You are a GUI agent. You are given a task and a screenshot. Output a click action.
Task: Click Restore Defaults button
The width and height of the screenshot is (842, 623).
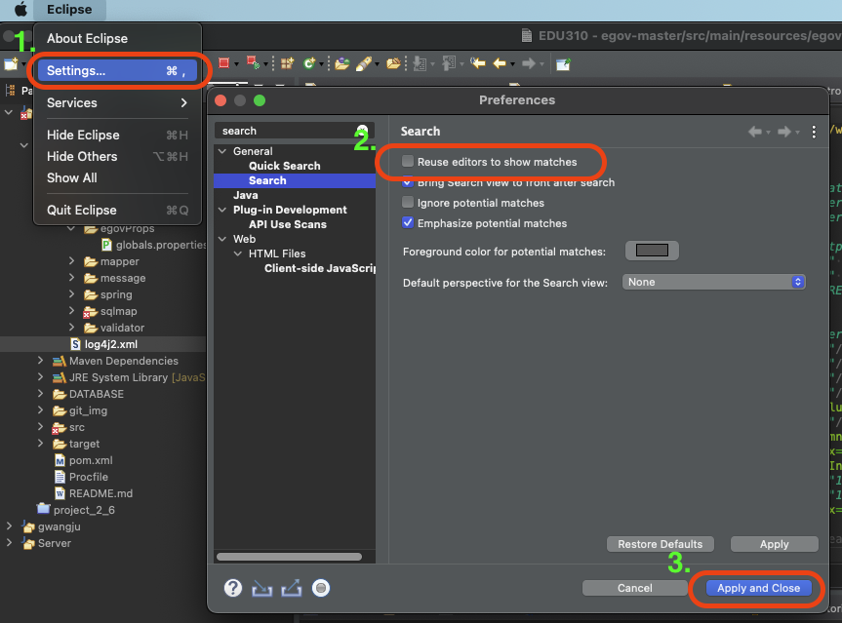(660, 544)
